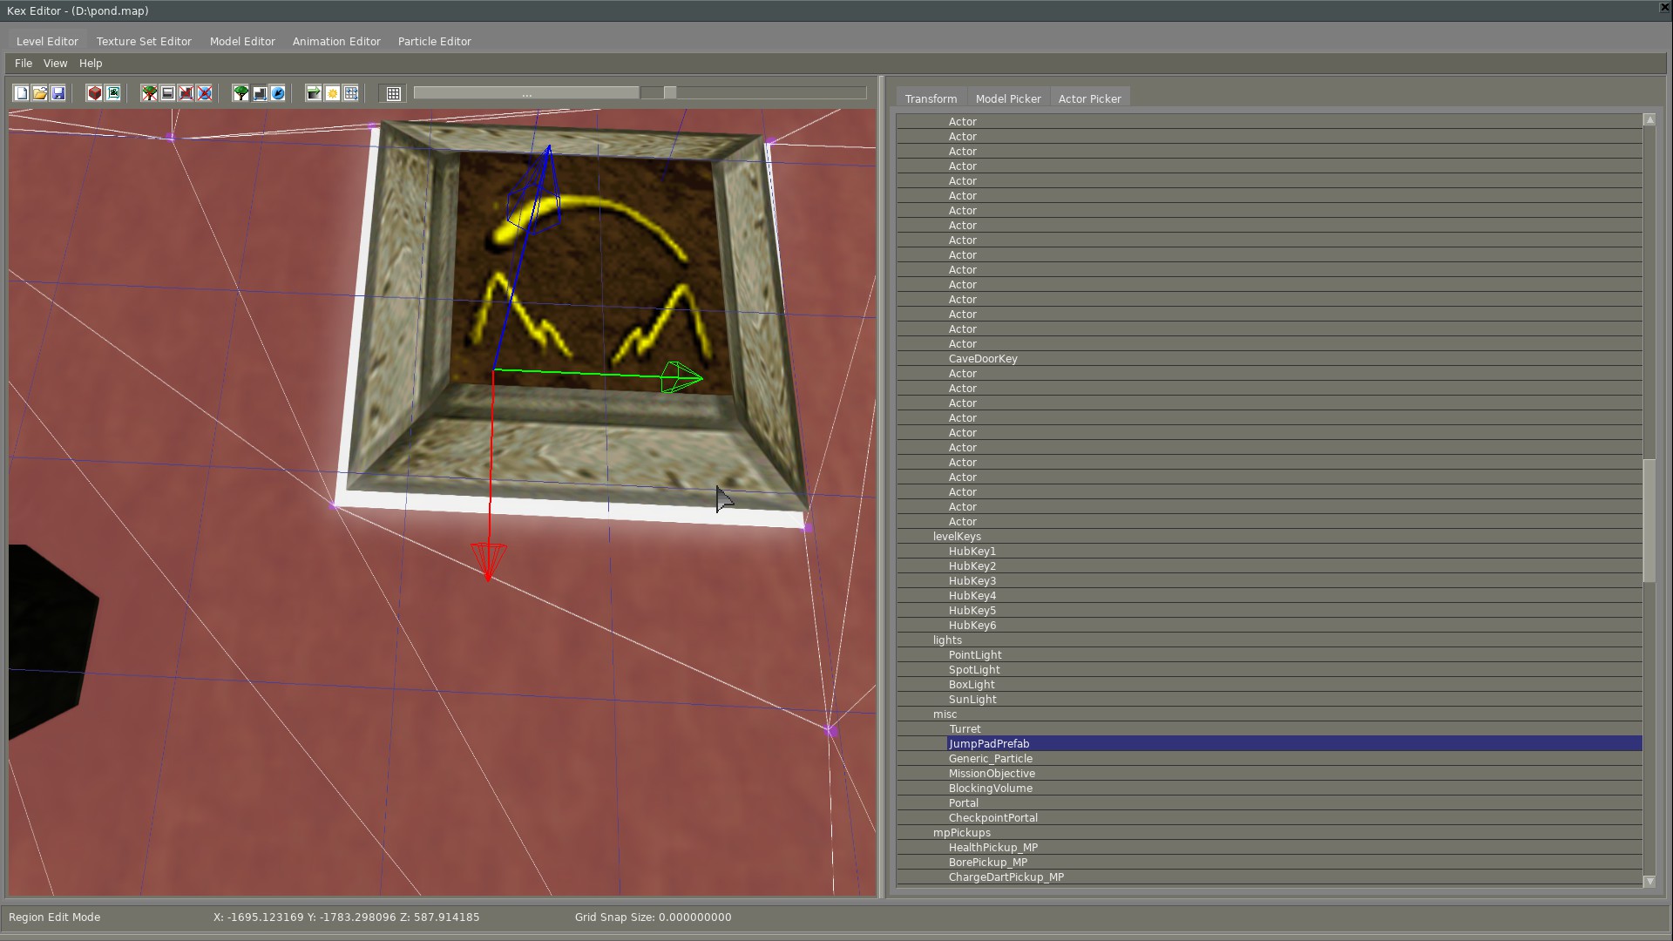The height and width of the screenshot is (941, 1673).
Task: Click the yellow sun lighting icon
Action: pos(332,93)
